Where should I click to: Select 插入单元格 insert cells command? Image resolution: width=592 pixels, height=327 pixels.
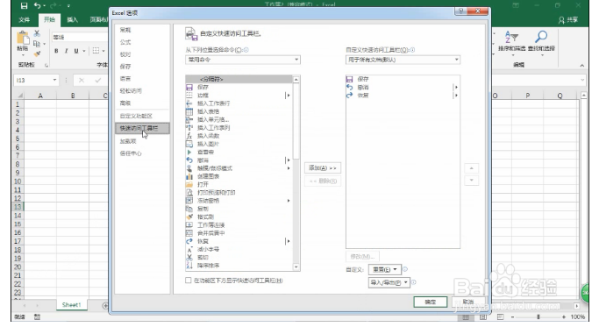(239, 120)
